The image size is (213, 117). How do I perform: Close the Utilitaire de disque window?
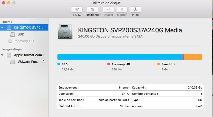[4, 3]
